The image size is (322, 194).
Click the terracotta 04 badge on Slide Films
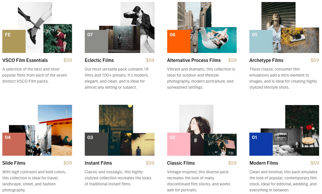click(13, 143)
